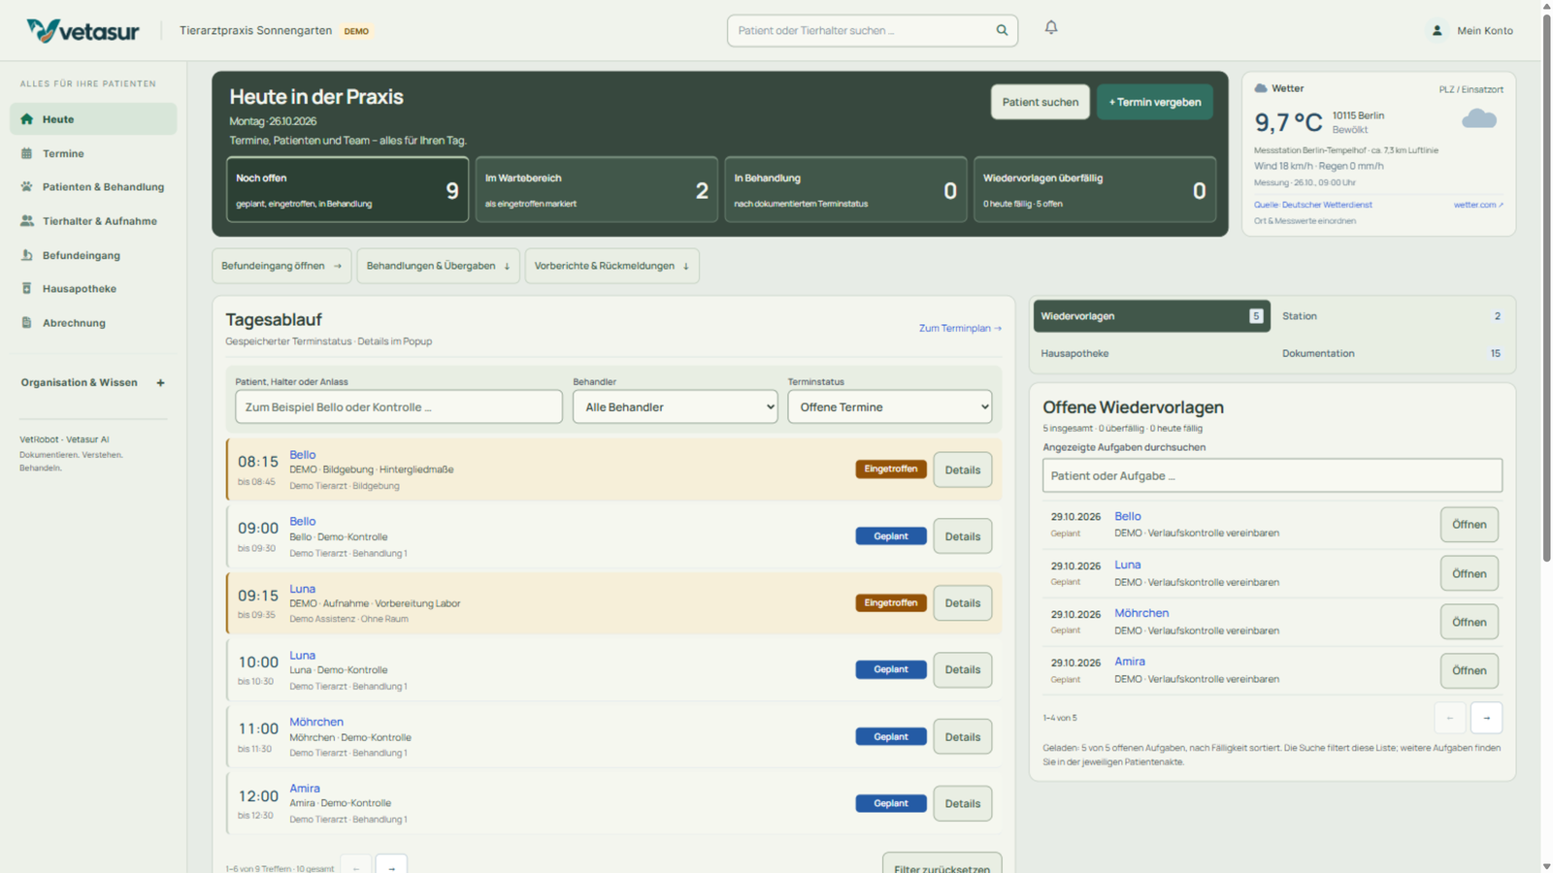1553x873 pixels.
Task: Click the + Termin vergeben button
Action: click(x=1155, y=102)
